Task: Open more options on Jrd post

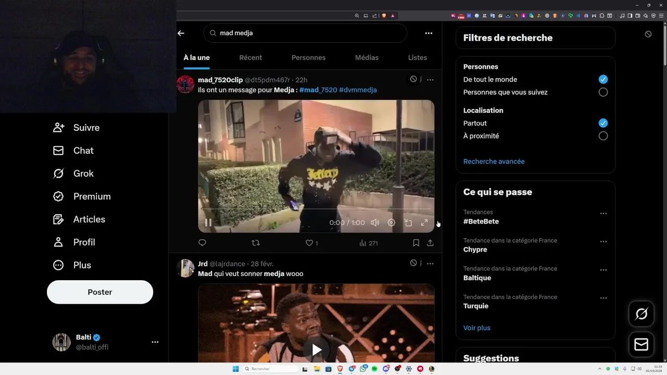Action: 430,264
